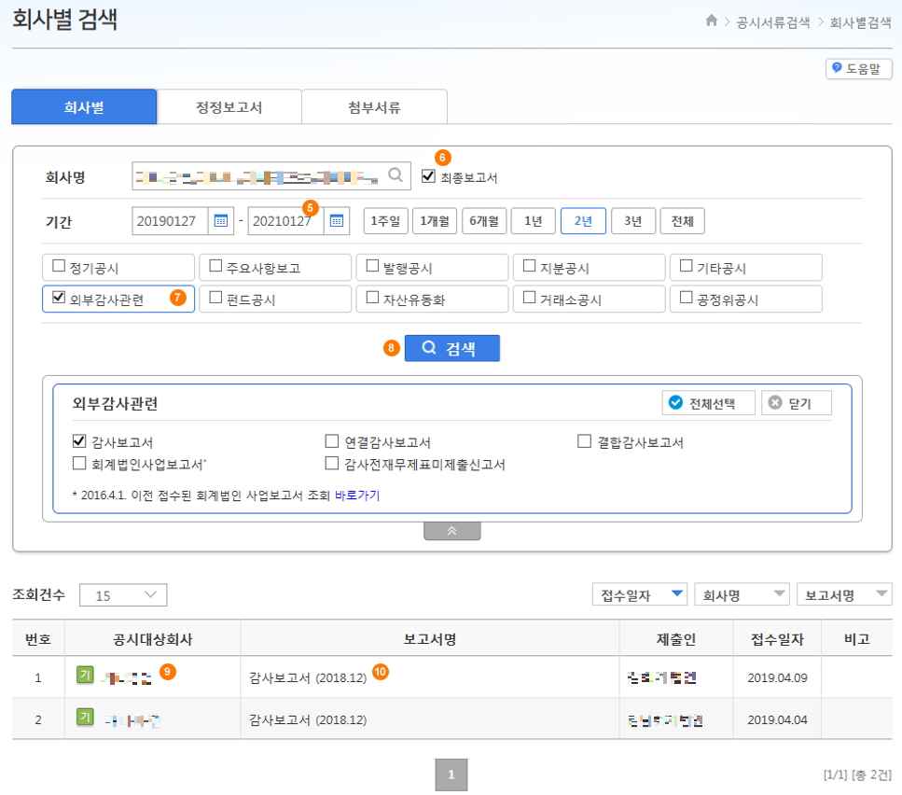The width and height of the screenshot is (902, 795).
Task: Click the 검색 search button
Action: point(451,348)
